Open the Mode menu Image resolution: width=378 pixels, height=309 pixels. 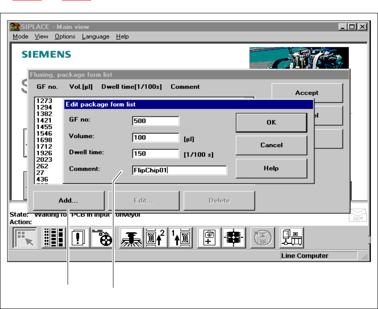[20, 37]
